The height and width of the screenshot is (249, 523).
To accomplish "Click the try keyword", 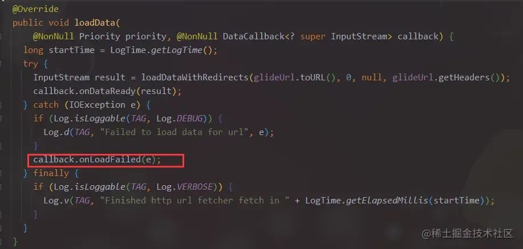I will 30,64.
